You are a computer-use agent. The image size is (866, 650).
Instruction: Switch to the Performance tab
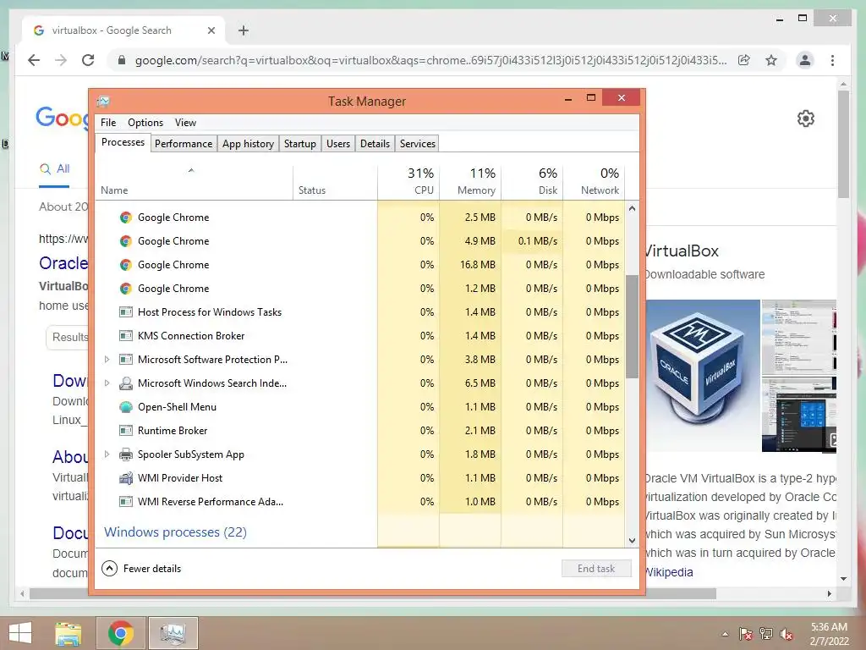click(x=184, y=144)
